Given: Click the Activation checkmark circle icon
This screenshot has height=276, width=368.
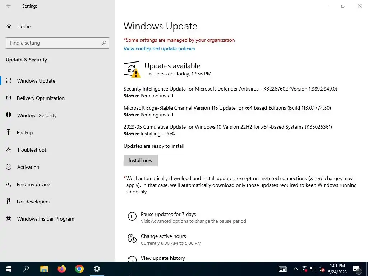Looking at the screenshot, I should point(9,167).
